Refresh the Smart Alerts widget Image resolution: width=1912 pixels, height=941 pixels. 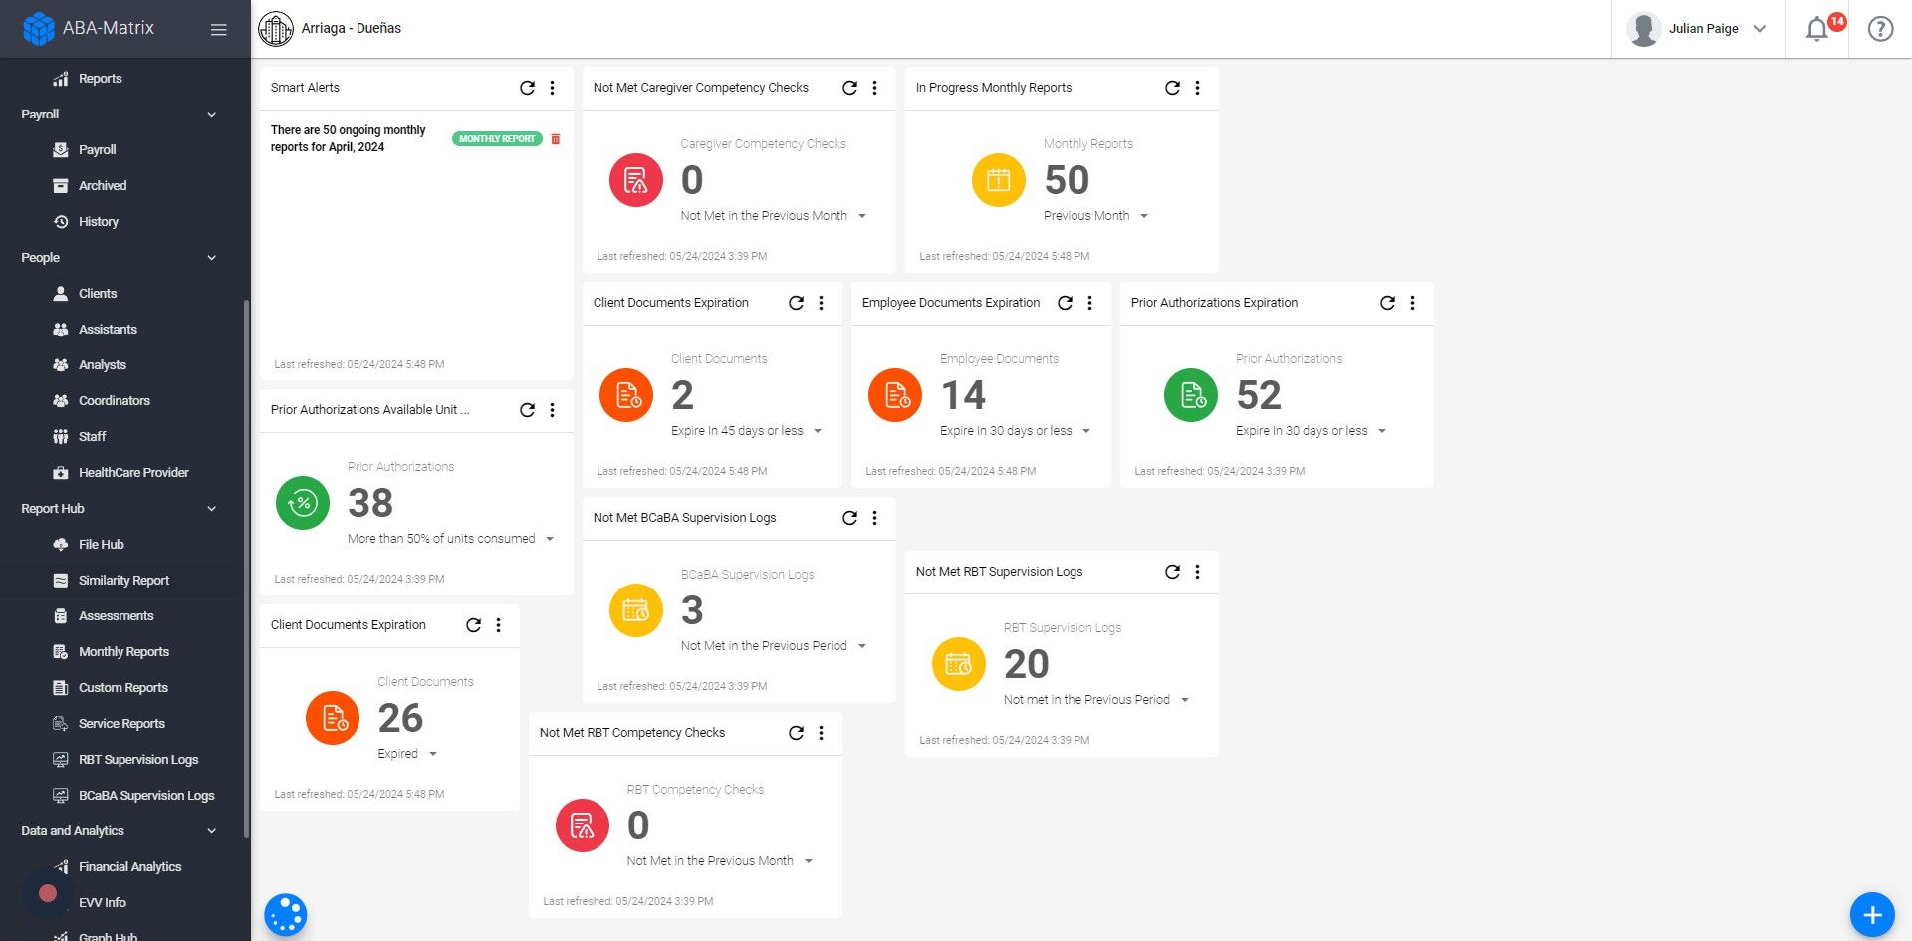[527, 88]
